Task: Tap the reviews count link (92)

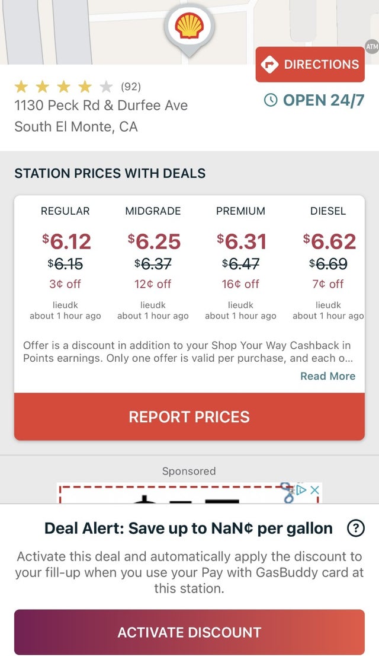Action: pyautogui.click(x=131, y=86)
